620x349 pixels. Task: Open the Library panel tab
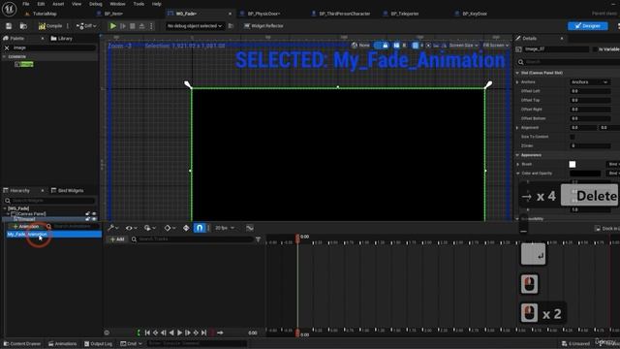click(x=62, y=39)
